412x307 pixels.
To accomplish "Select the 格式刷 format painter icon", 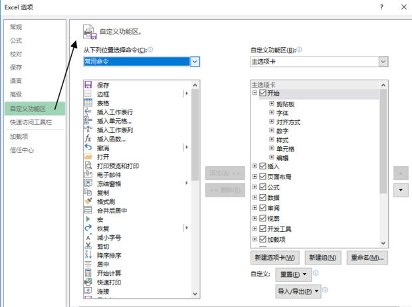I will click(x=88, y=201).
